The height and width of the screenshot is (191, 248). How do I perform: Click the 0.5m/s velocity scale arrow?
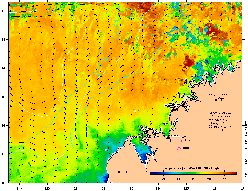(x=218, y=130)
